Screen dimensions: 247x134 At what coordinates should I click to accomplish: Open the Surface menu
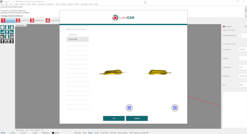click(x=23, y=4)
